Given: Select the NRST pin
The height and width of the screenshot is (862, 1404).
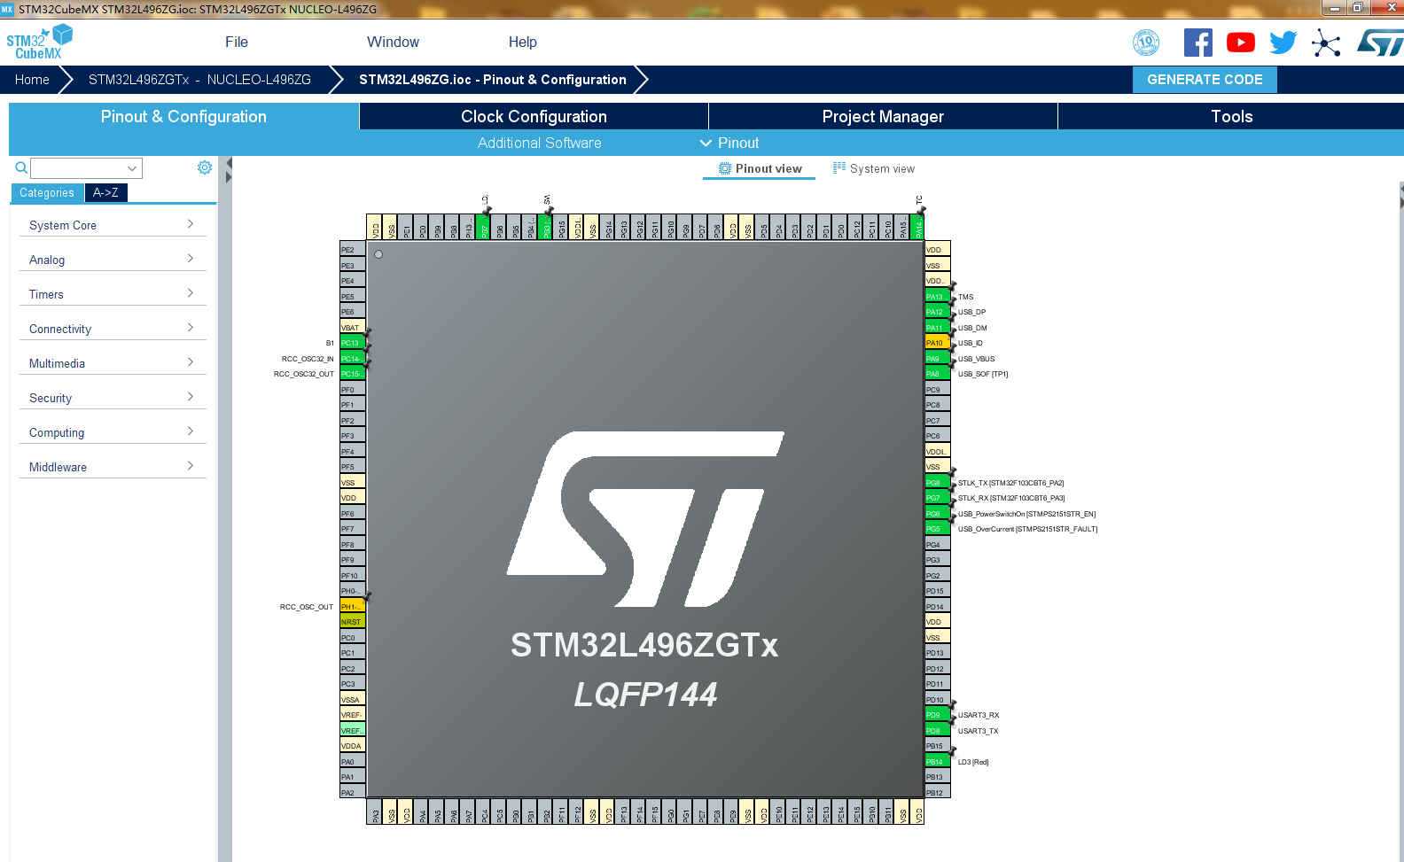Looking at the screenshot, I should pos(353,622).
